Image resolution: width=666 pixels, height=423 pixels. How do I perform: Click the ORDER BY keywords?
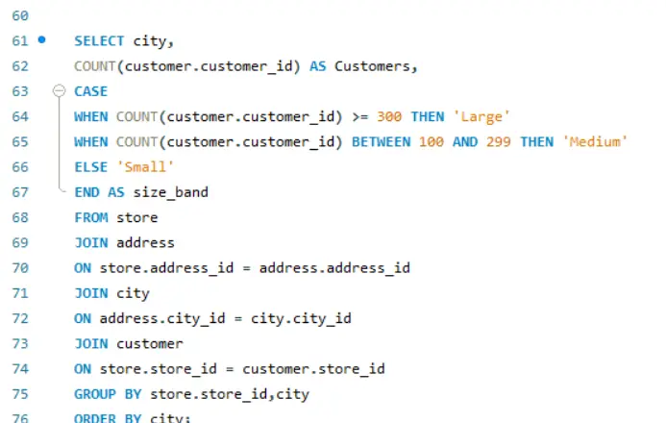(108, 418)
